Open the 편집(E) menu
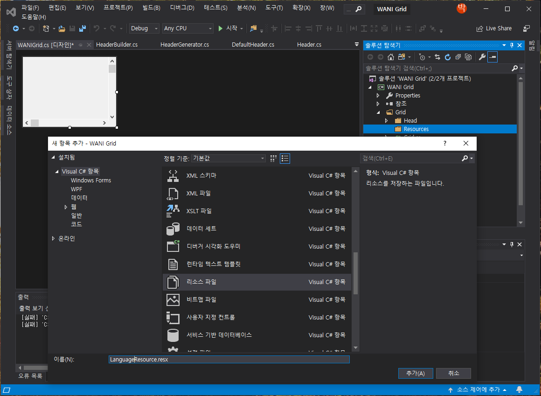541x396 pixels. (x=58, y=8)
